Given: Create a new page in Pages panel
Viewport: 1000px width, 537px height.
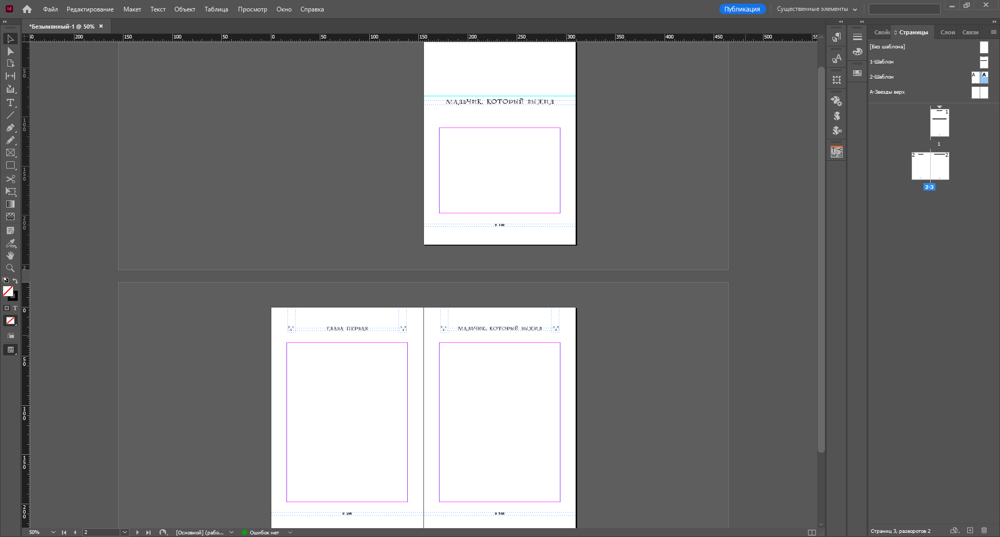Looking at the screenshot, I should click(x=970, y=531).
